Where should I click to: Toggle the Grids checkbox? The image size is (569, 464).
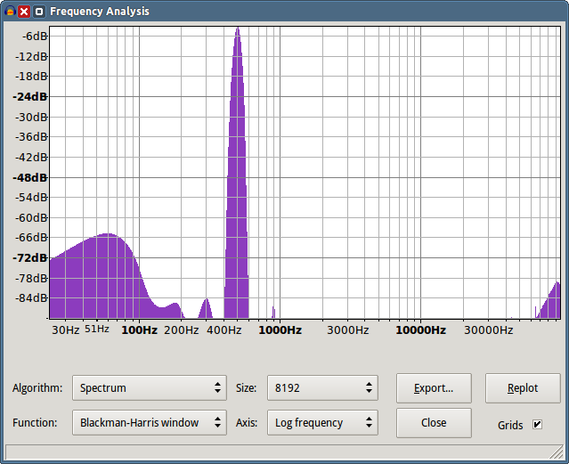537,424
